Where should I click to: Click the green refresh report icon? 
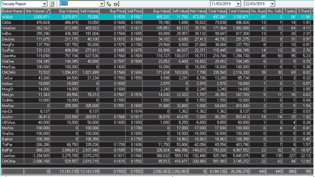click(52, 4)
